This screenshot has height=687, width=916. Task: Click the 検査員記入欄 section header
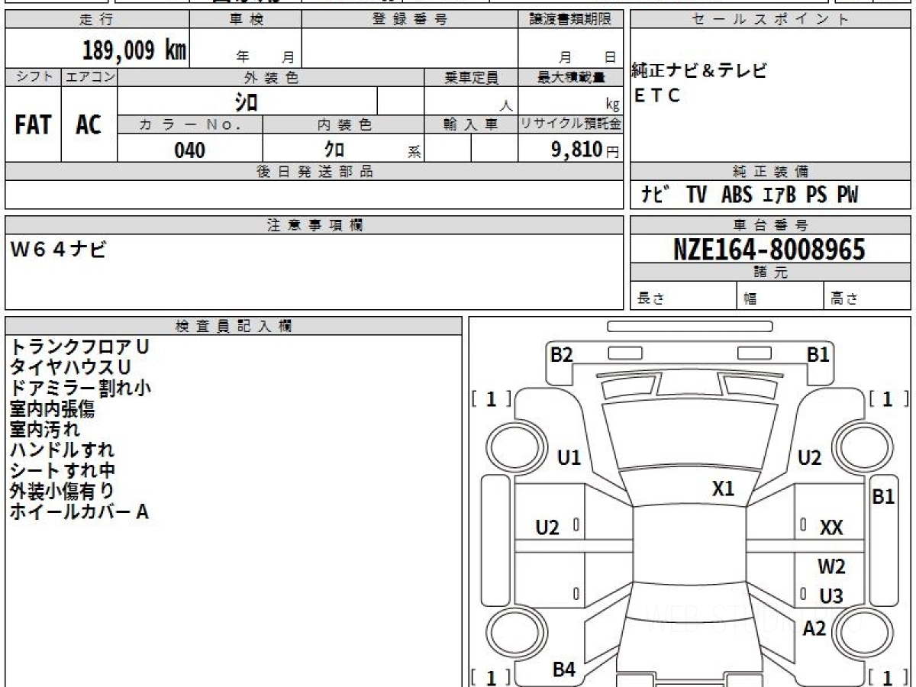pyautogui.click(x=234, y=326)
